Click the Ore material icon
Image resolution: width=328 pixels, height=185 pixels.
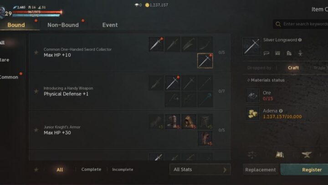click(x=253, y=95)
